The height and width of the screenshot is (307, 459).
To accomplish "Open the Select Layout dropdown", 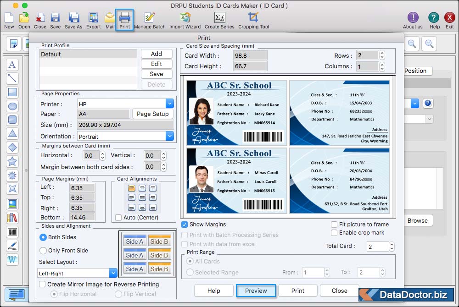I will pyautogui.click(x=113, y=273).
